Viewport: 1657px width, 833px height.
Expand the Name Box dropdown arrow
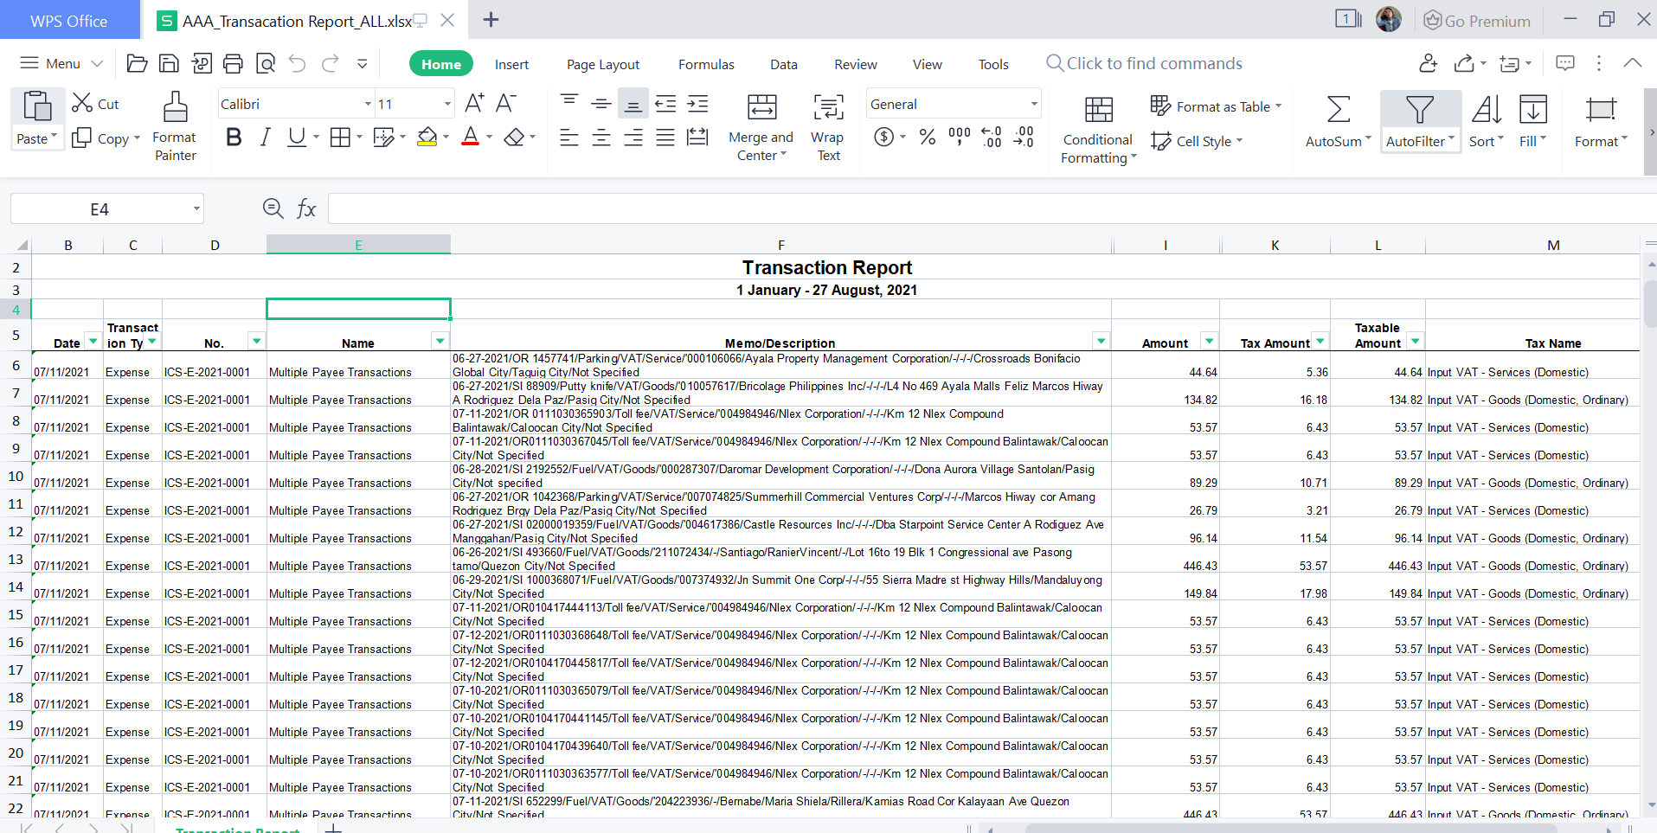(196, 208)
